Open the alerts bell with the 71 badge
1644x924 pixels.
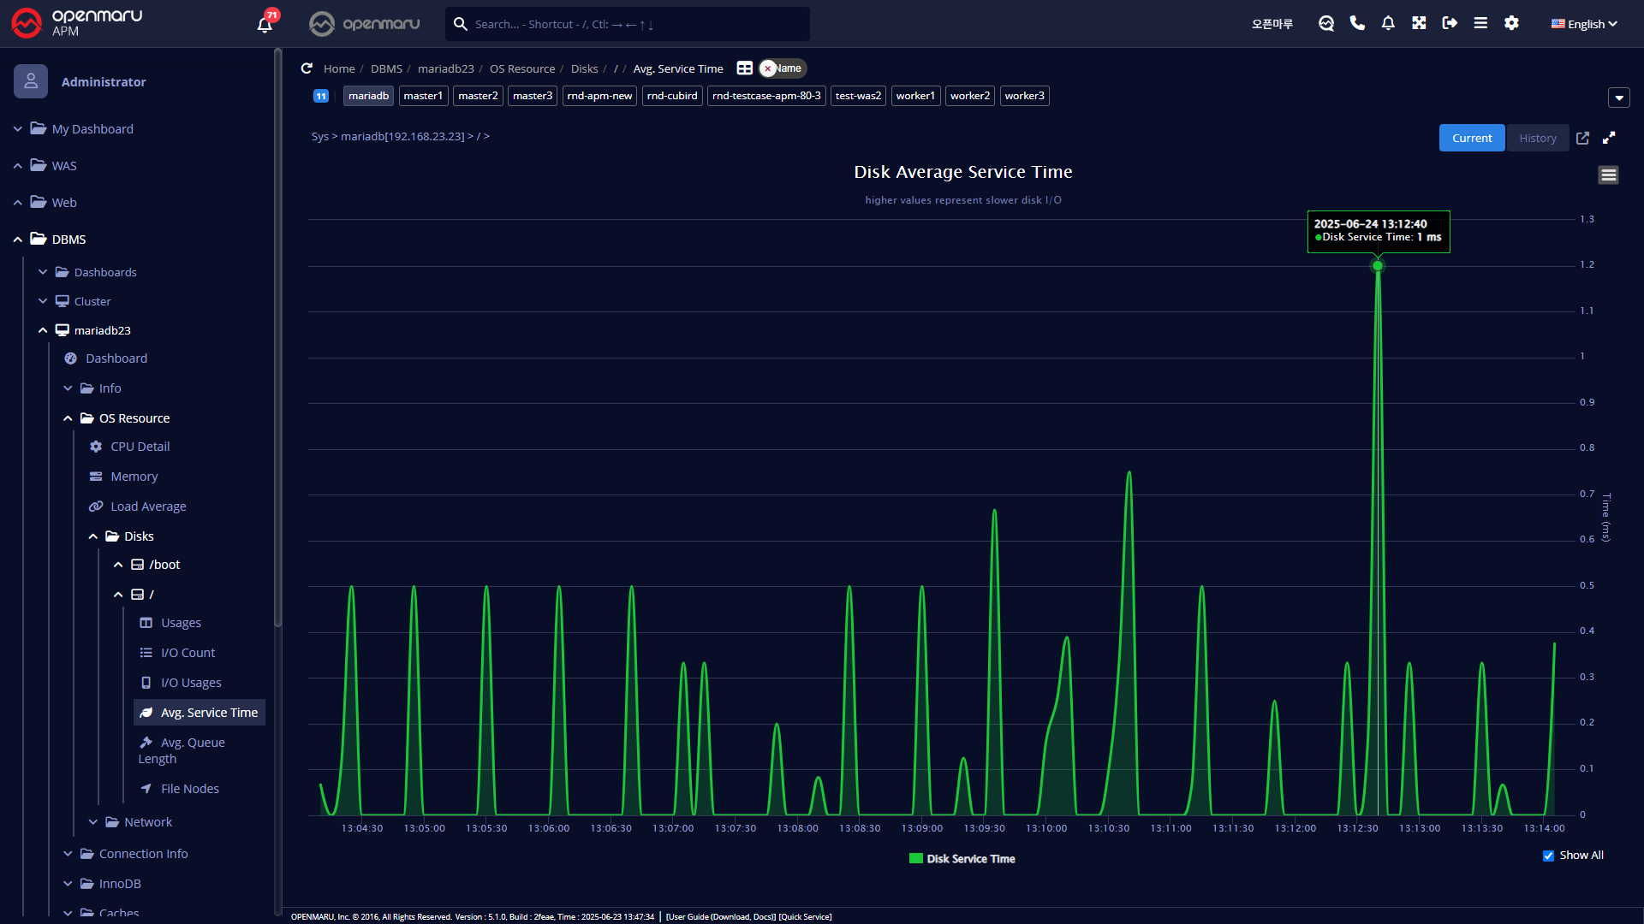265,24
